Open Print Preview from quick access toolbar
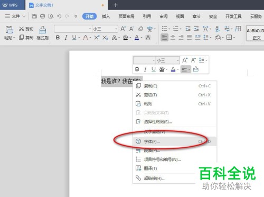Screen dimensions: 264x197 (x=51, y=16)
